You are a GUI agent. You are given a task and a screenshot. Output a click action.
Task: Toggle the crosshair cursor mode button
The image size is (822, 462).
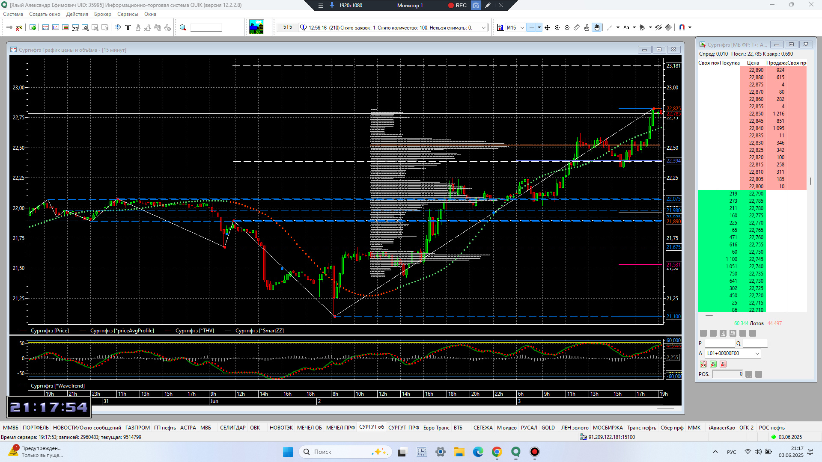tap(532, 27)
